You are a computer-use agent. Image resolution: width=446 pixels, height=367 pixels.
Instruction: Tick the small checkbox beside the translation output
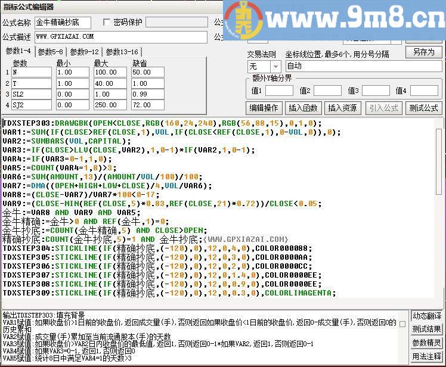pos(402,324)
